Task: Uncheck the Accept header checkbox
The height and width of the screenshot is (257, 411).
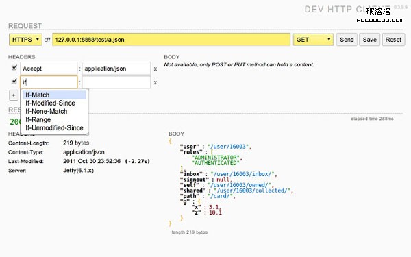Action: tap(14, 68)
